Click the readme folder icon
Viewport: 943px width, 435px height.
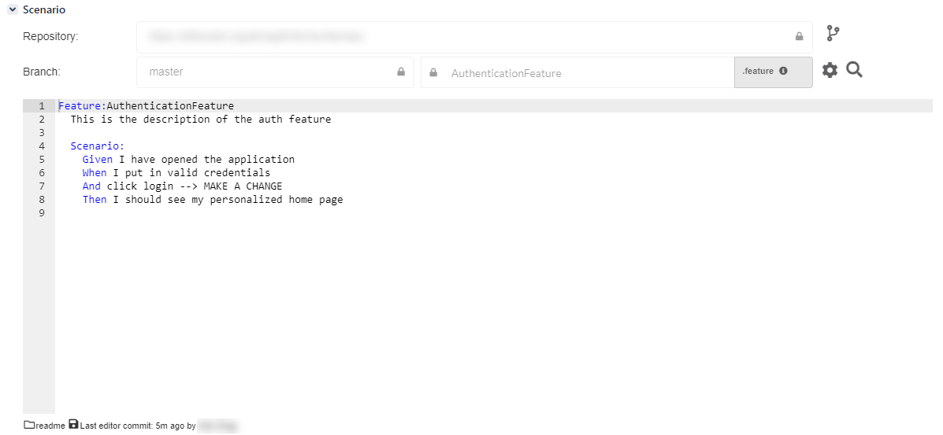point(29,425)
